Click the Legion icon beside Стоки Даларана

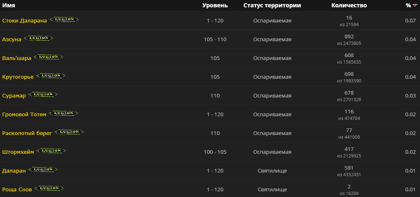64,20
